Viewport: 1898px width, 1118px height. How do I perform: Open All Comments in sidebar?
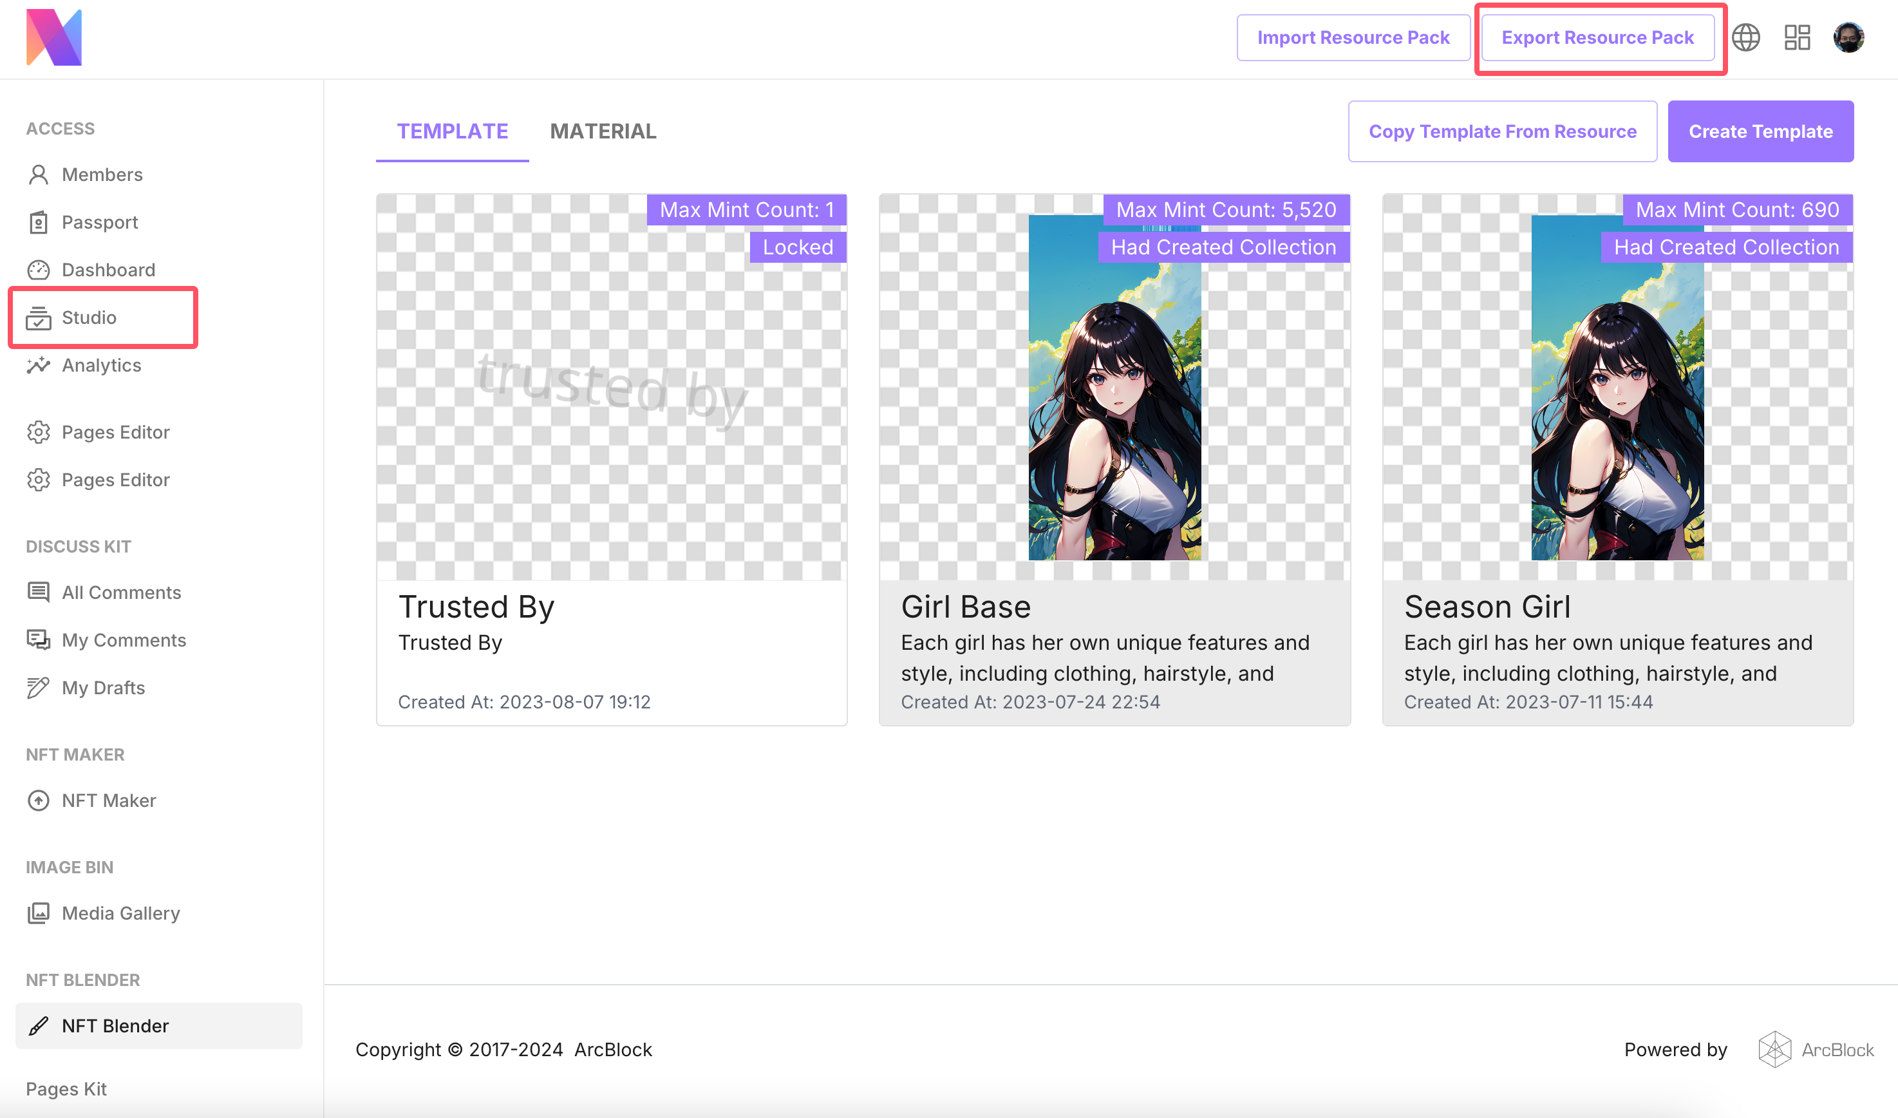[121, 592]
